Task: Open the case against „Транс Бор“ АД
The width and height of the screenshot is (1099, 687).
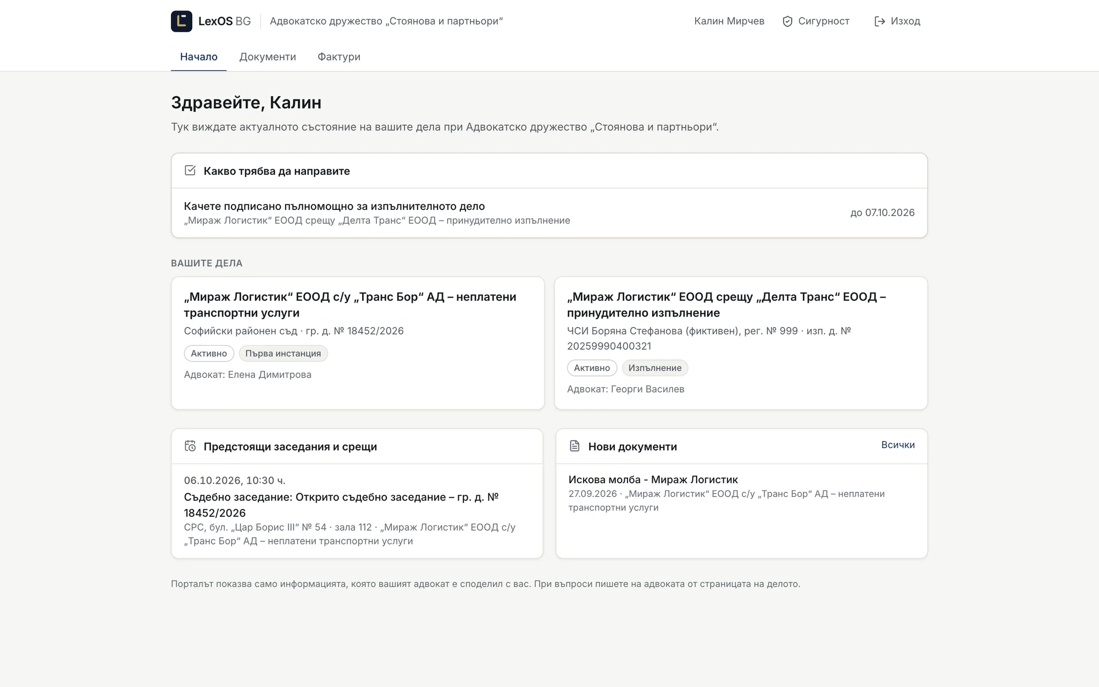Action: click(x=358, y=343)
